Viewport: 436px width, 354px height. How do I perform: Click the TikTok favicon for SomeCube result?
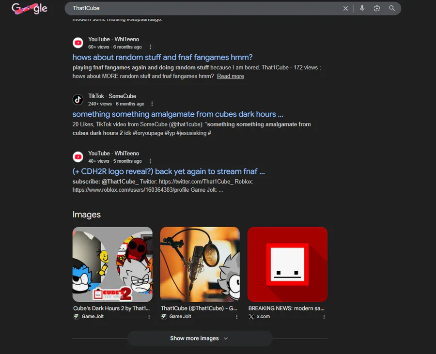point(78,99)
